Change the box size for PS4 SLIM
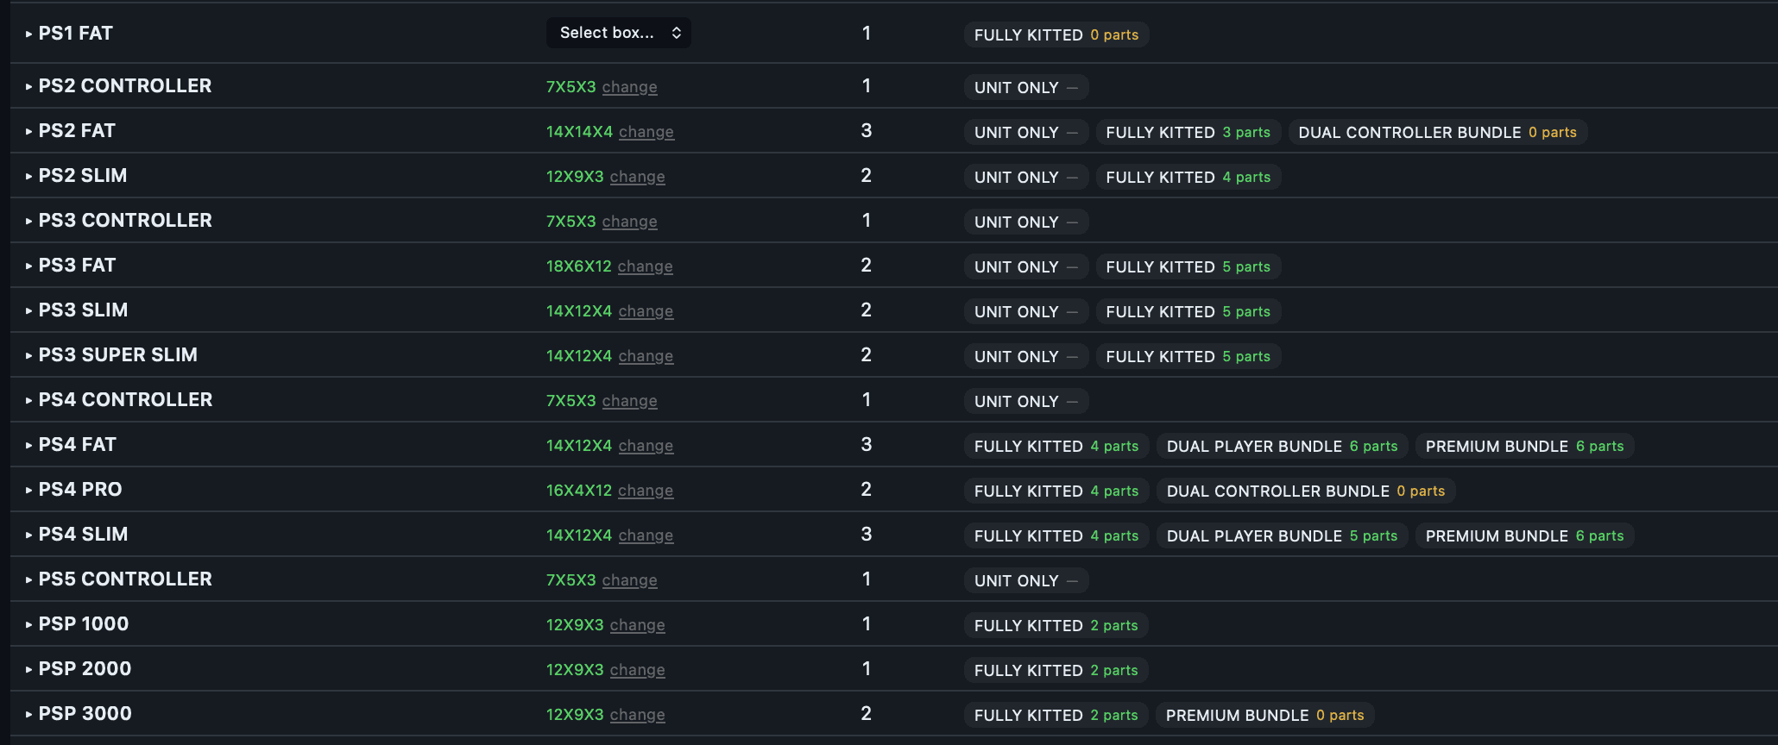Viewport: 1778px width, 745px height. (646, 535)
